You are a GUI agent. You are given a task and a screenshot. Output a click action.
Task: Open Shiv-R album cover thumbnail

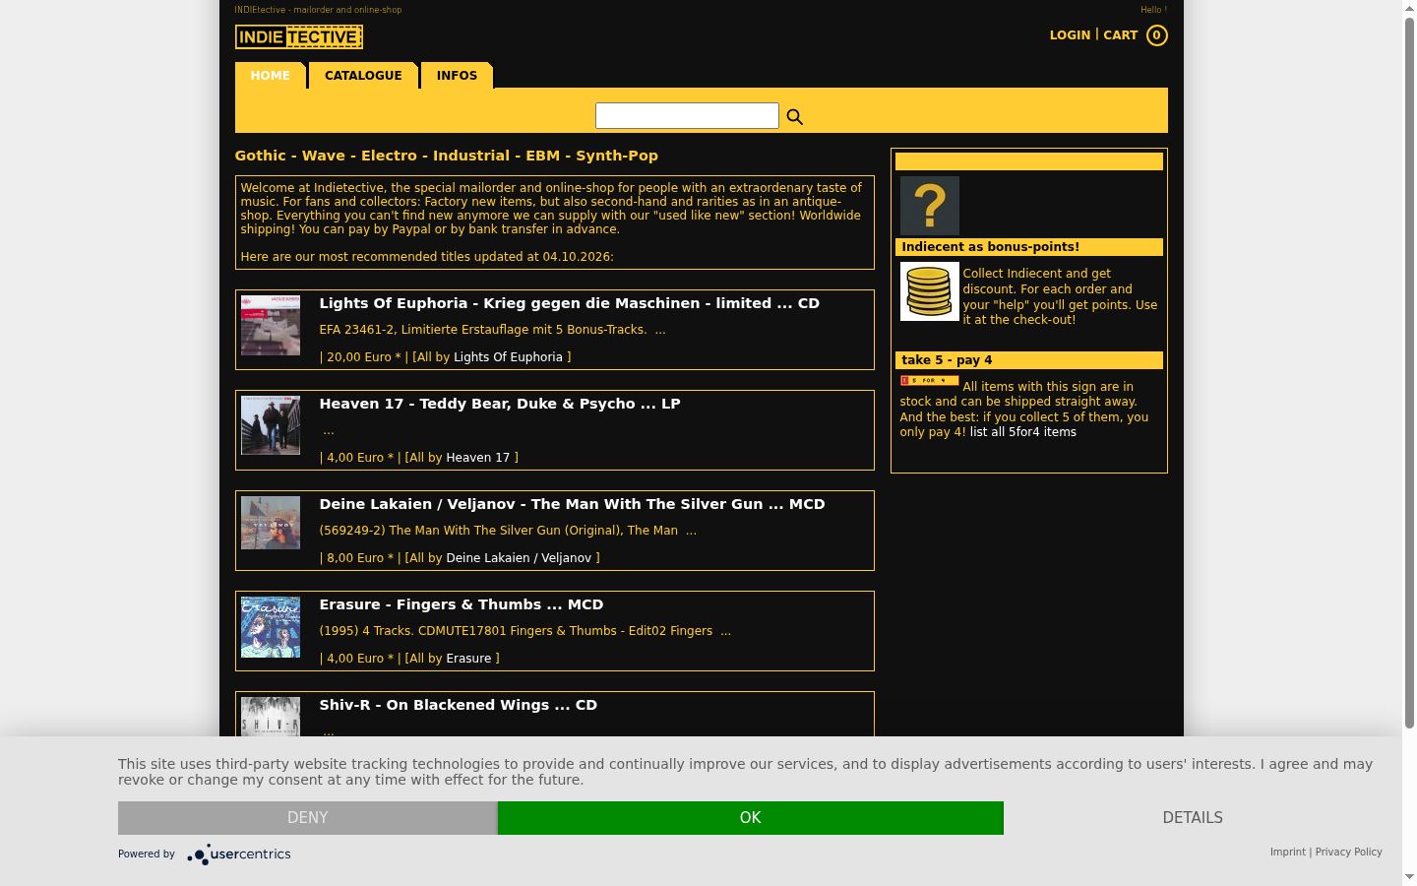tap(271, 717)
